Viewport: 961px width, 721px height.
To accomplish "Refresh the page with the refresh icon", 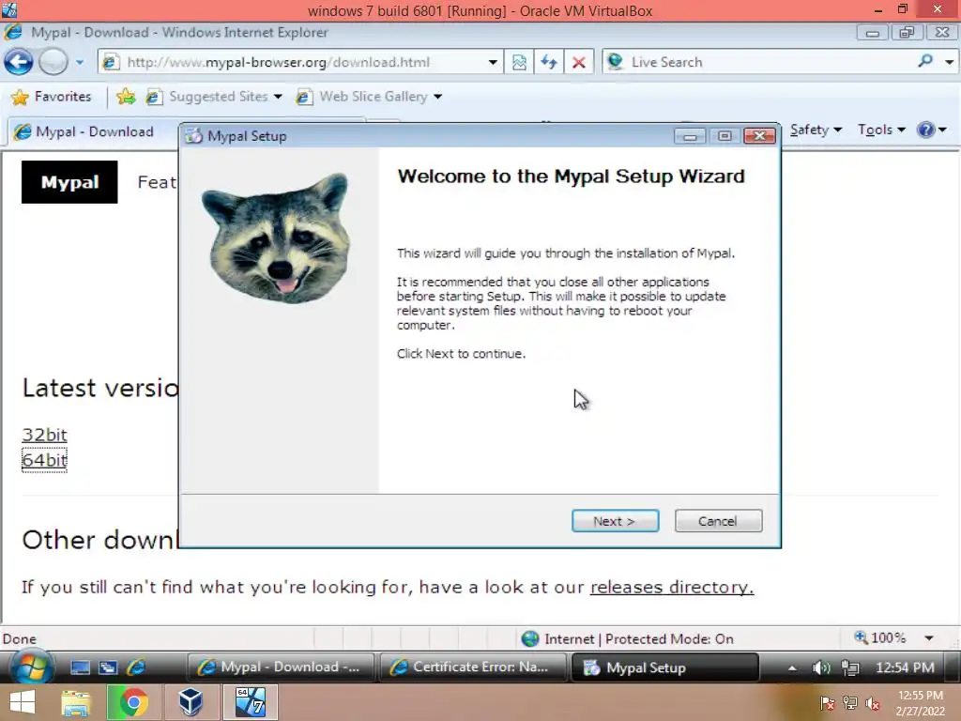I will 548,62.
